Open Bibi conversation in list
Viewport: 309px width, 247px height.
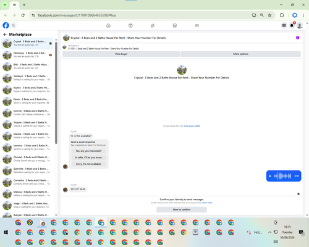[x=27, y=67]
